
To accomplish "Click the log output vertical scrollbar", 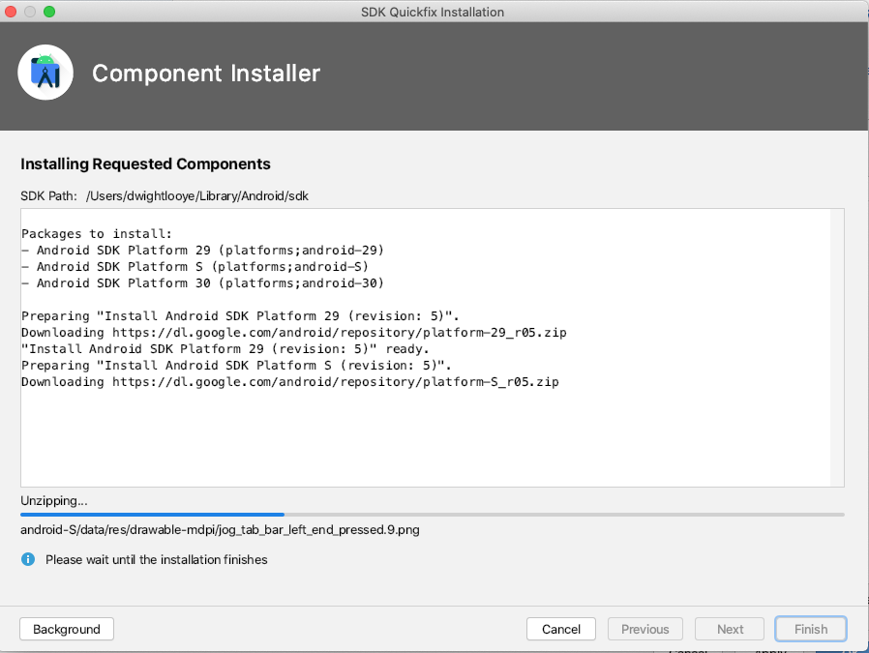I will click(x=838, y=346).
